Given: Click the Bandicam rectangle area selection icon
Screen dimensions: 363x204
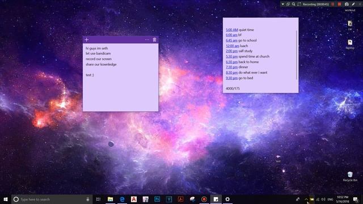Looking at the screenshot, I should (299, 4).
